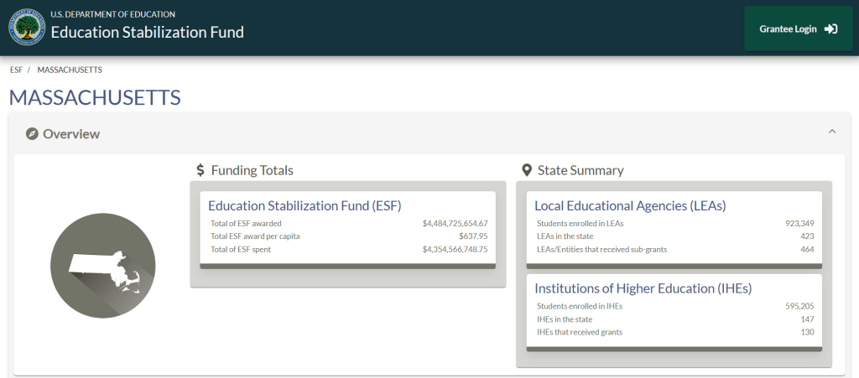
Task: Open the Grantee Login button
Action: 798,28
